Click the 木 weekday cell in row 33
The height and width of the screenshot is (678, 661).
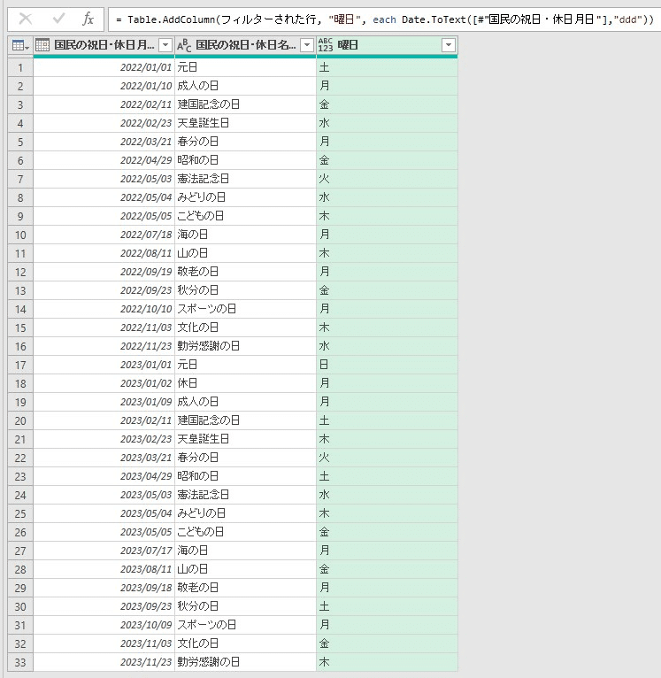click(x=387, y=662)
